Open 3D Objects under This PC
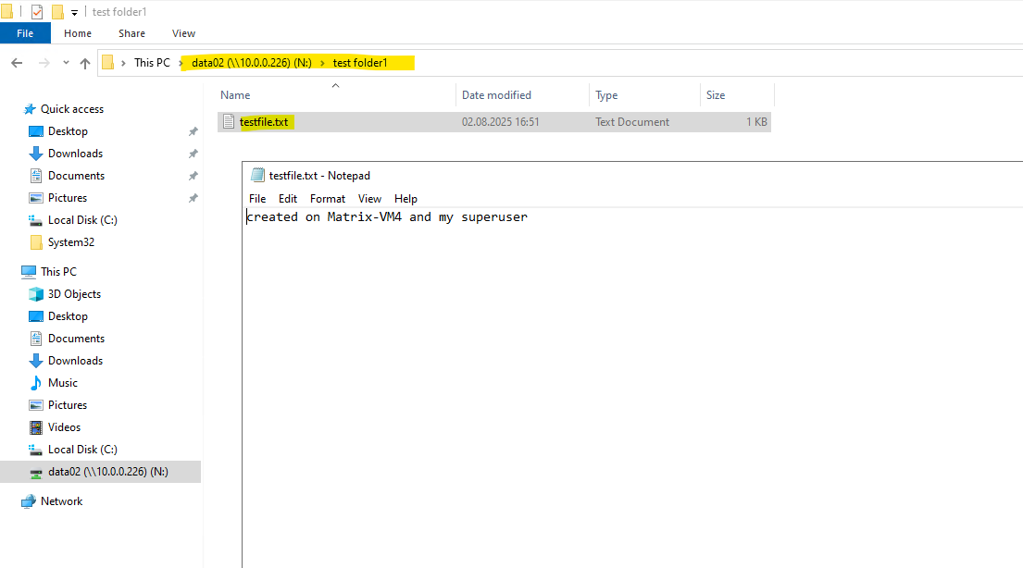This screenshot has width=1023, height=568. pos(74,293)
